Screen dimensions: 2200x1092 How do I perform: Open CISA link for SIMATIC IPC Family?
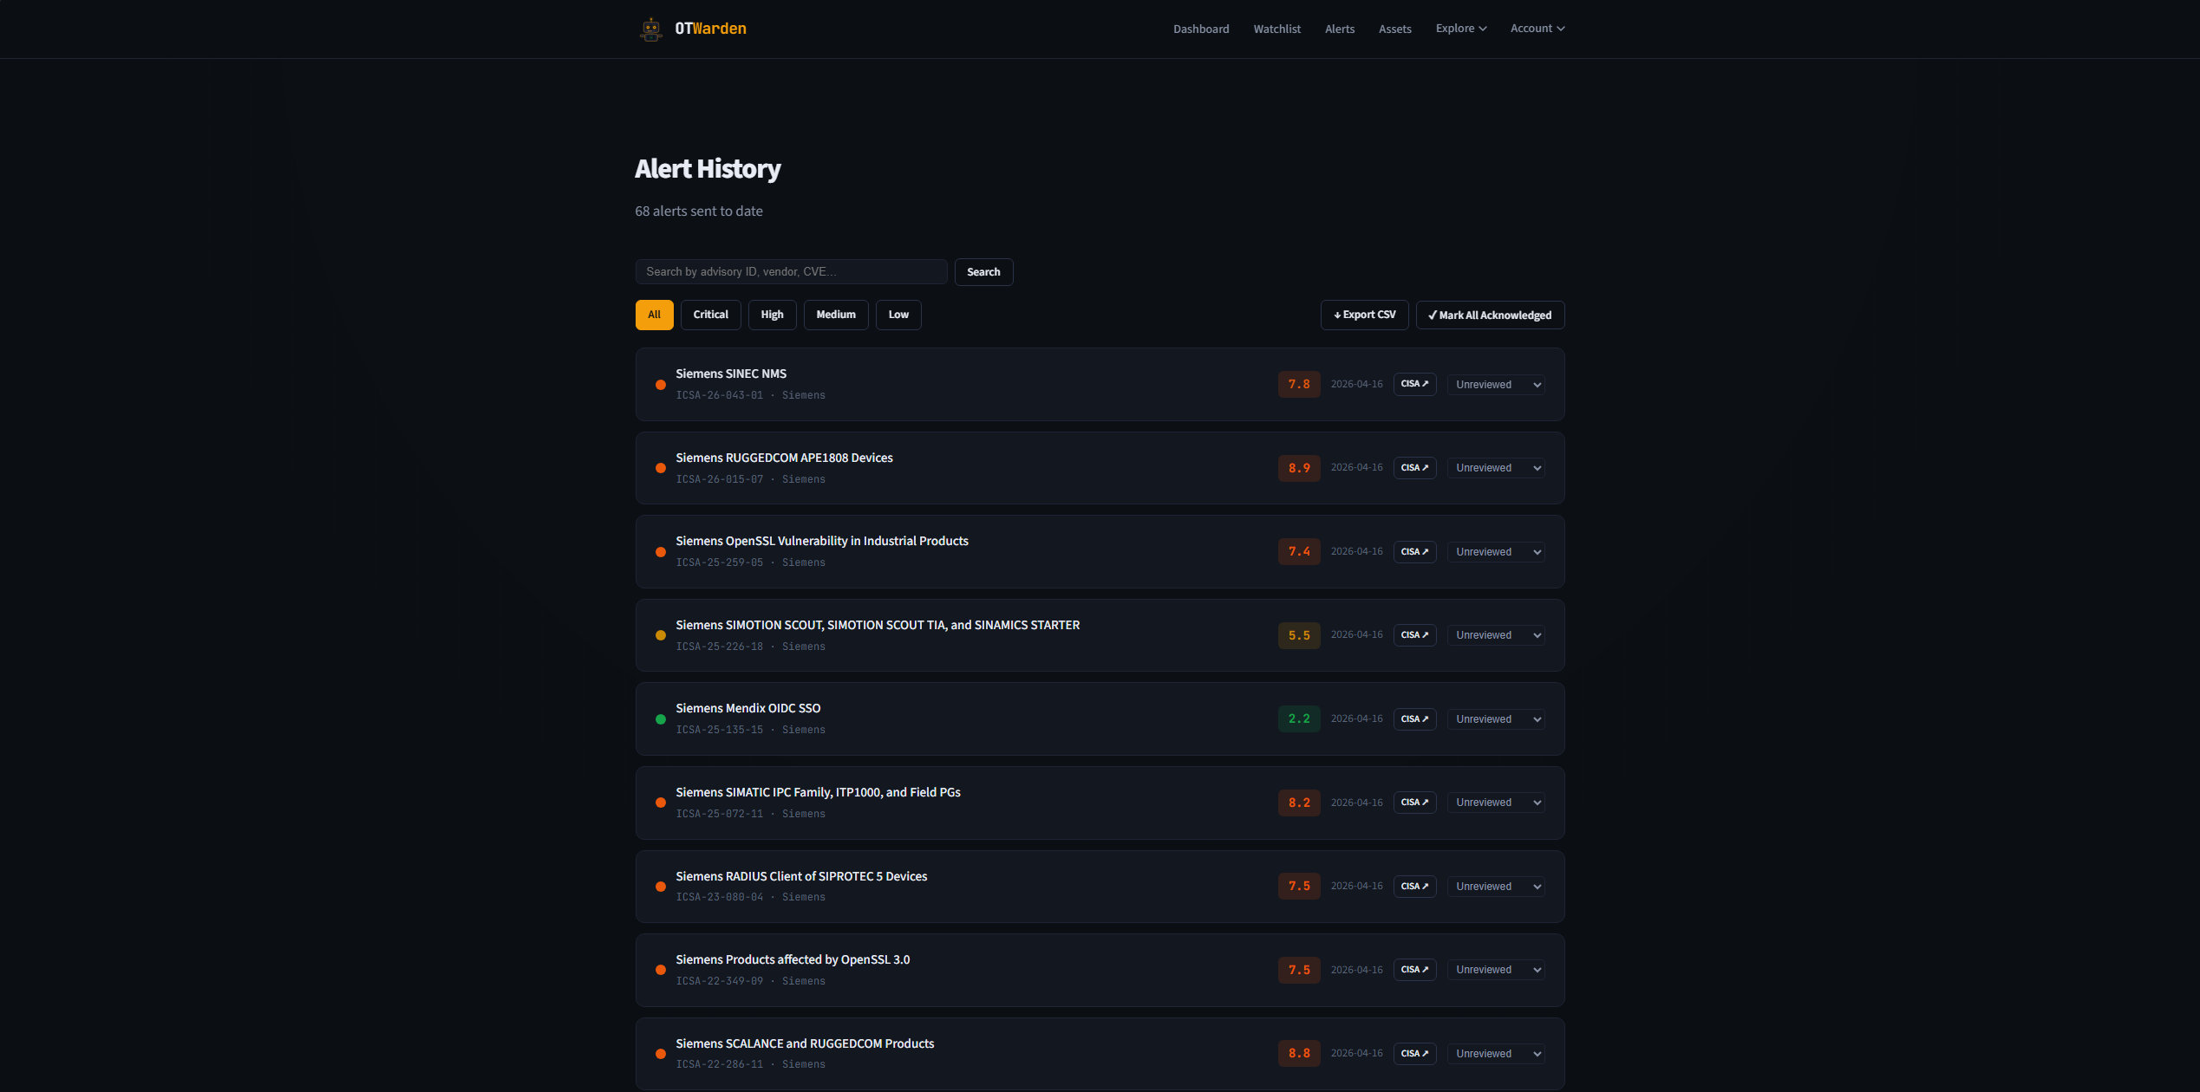[1414, 803]
